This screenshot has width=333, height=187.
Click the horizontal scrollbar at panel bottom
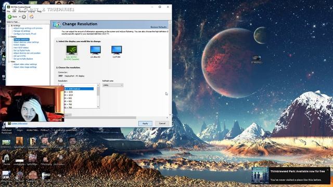(100, 118)
